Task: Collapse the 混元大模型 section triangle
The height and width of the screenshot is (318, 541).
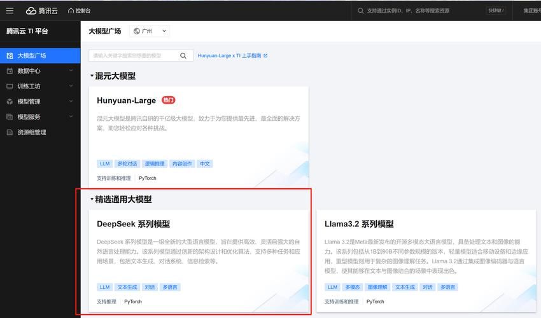Action: (x=92, y=76)
